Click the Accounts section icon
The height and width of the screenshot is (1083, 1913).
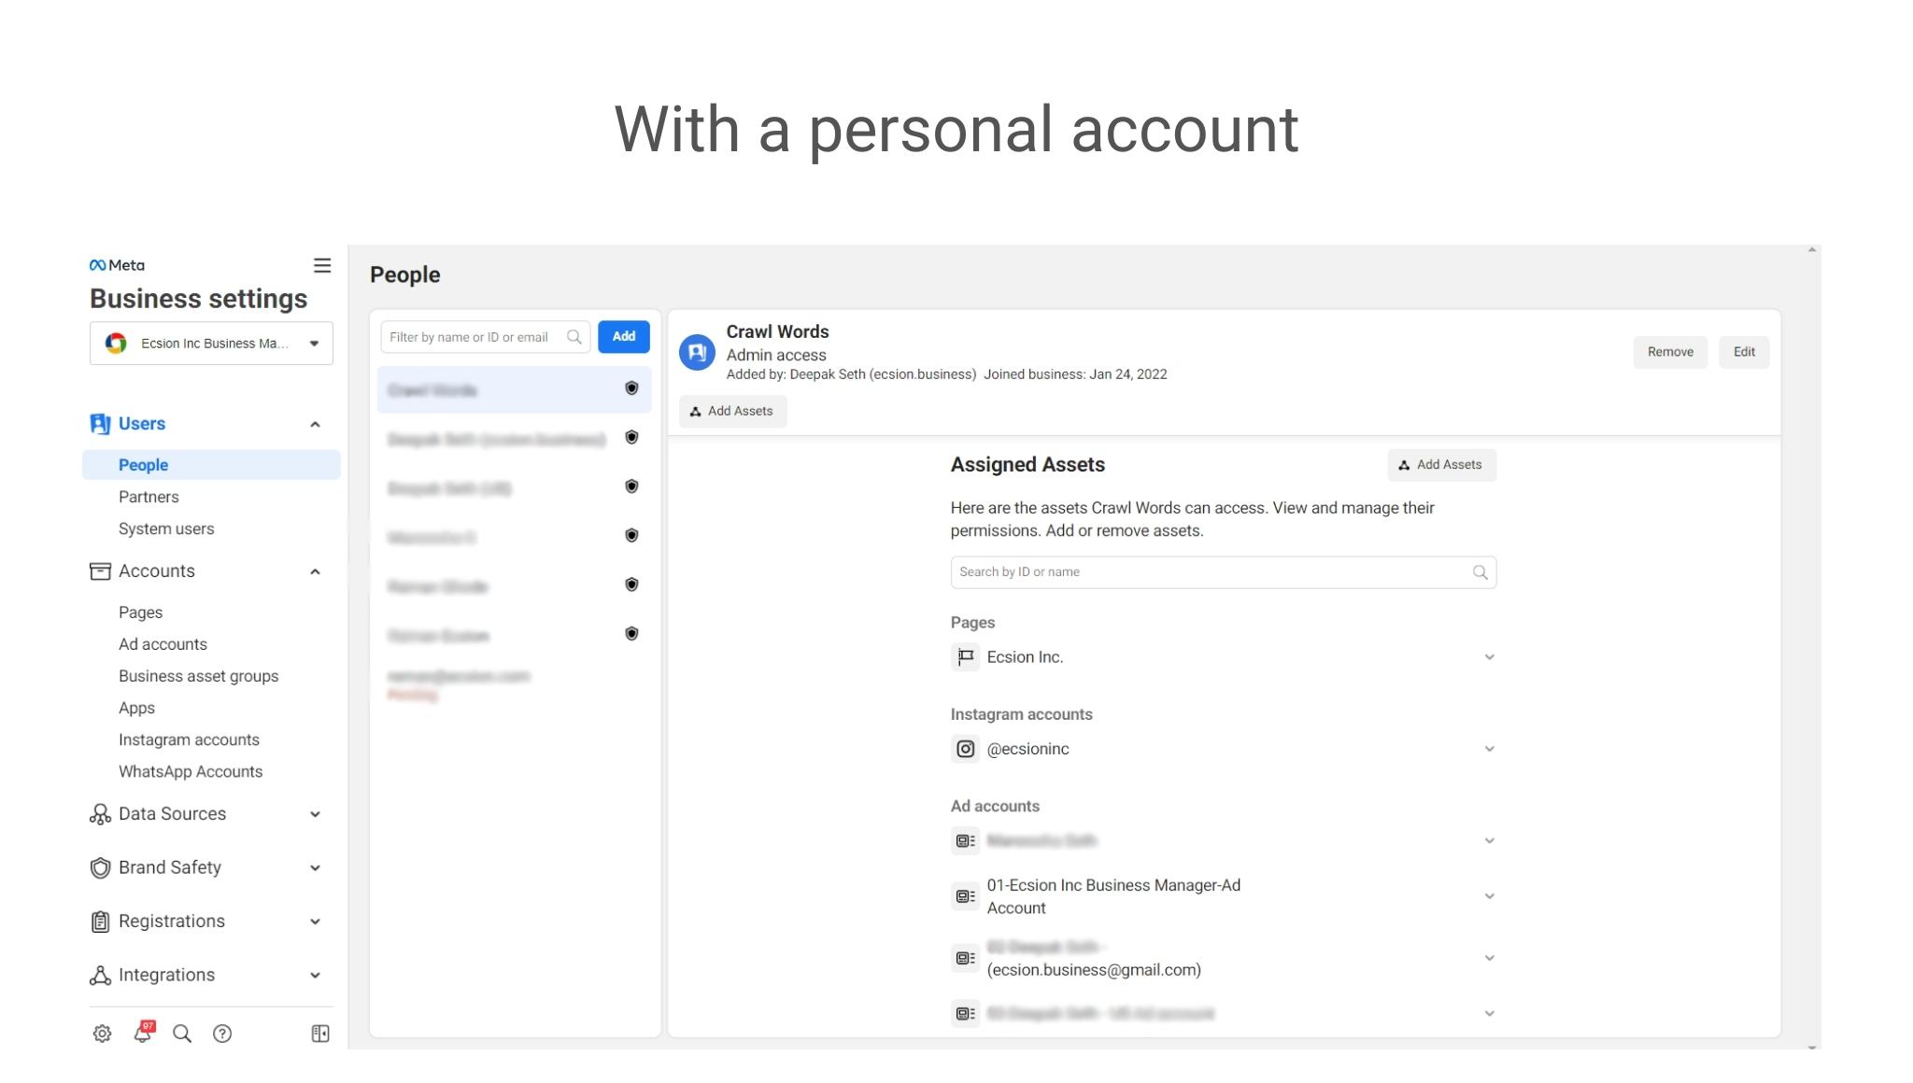click(x=100, y=571)
